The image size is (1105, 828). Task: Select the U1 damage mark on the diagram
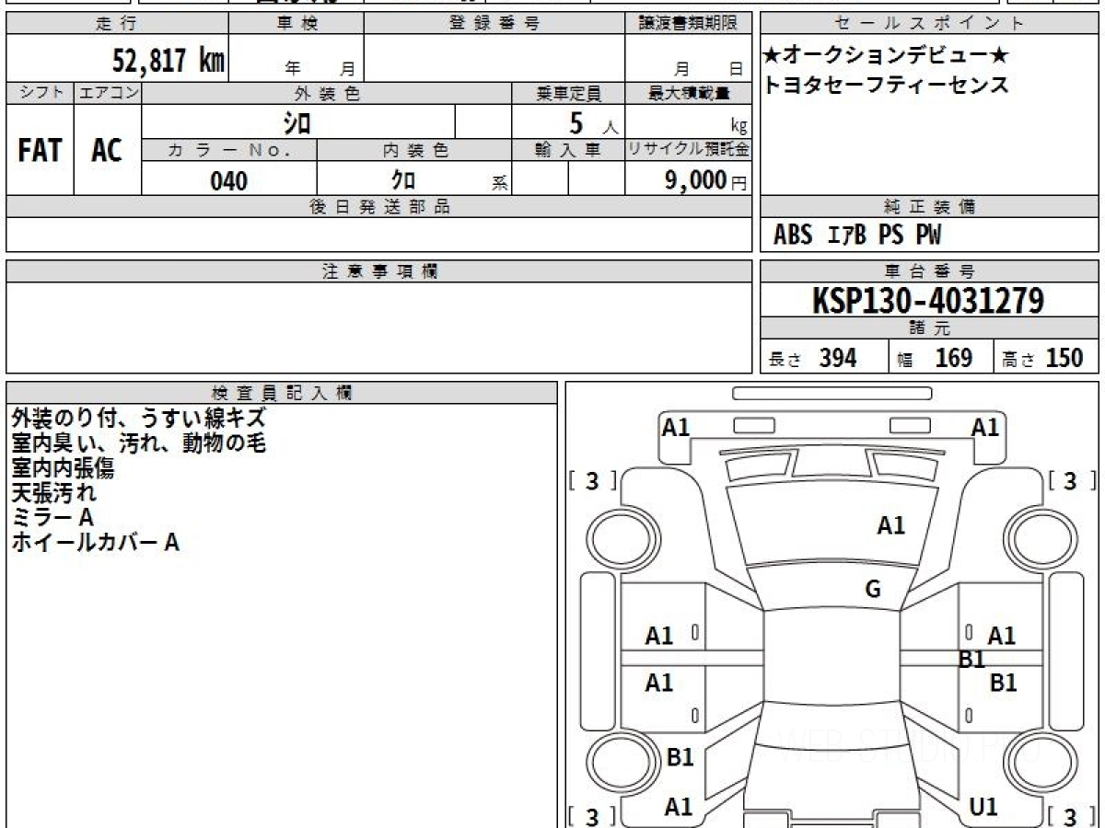[983, 807]
